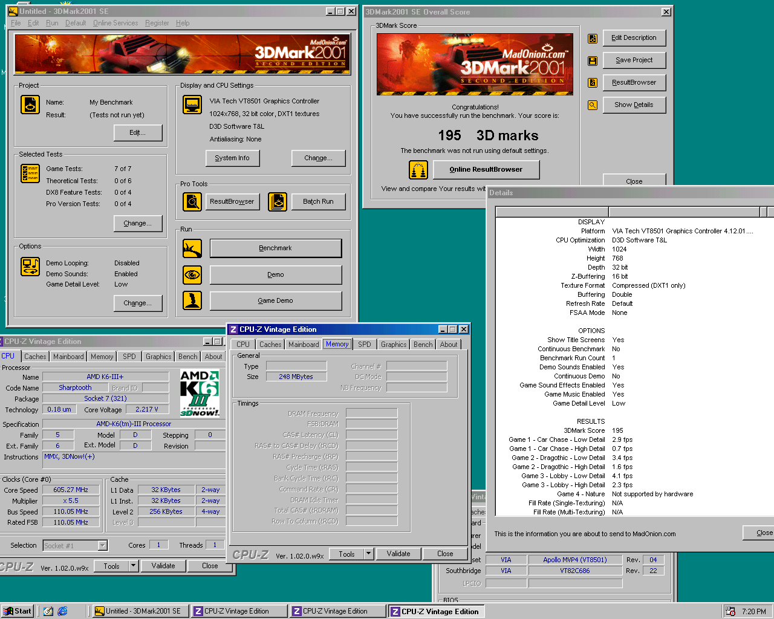This screenshot has width=774, height=619.
Task: Click the ResultBrowser magnifier icon in Pro Tools
Action: coord(192,201)
